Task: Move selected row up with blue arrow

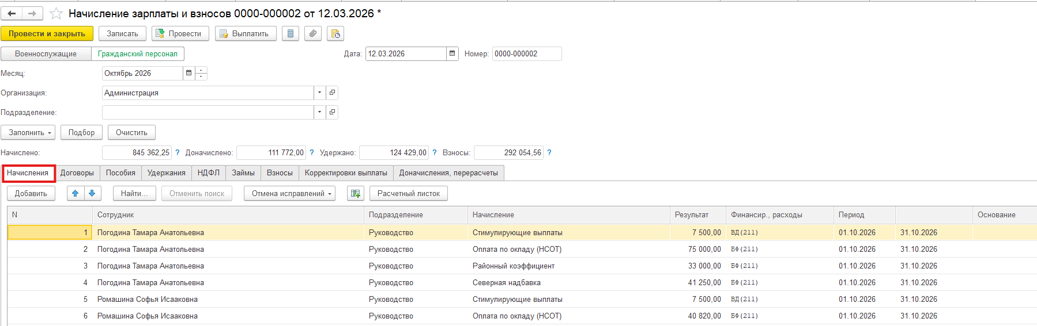Action: 76,194
